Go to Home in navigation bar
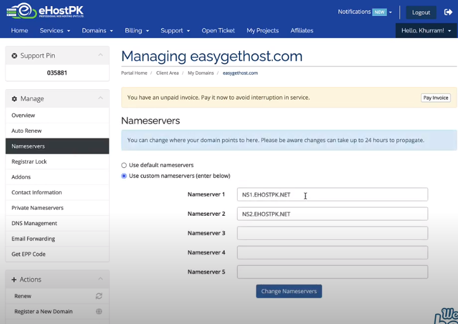Image resolution: width=458 pixels, height=324 pixels. pos(20,30)
